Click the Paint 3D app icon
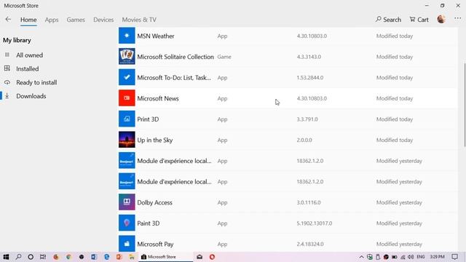 pyautogui.click(x=127, y=223)
